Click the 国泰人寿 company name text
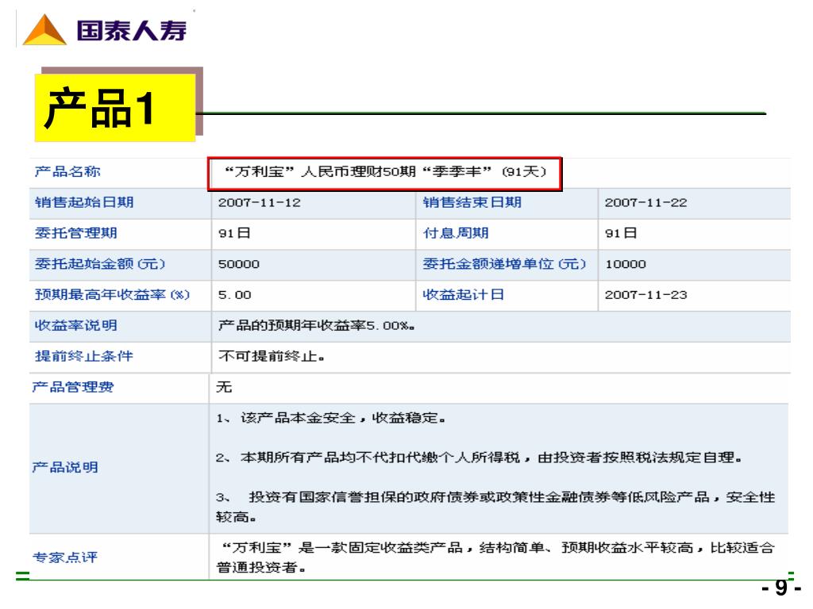Viewport: 813px width, 609px height. (x=132, y=31)
